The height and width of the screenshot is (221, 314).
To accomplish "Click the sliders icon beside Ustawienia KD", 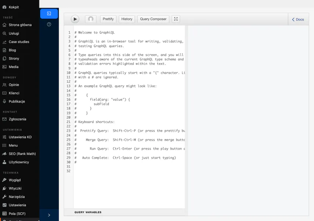I will pos(5,137).
